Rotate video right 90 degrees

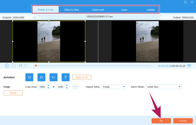(41, 77)
